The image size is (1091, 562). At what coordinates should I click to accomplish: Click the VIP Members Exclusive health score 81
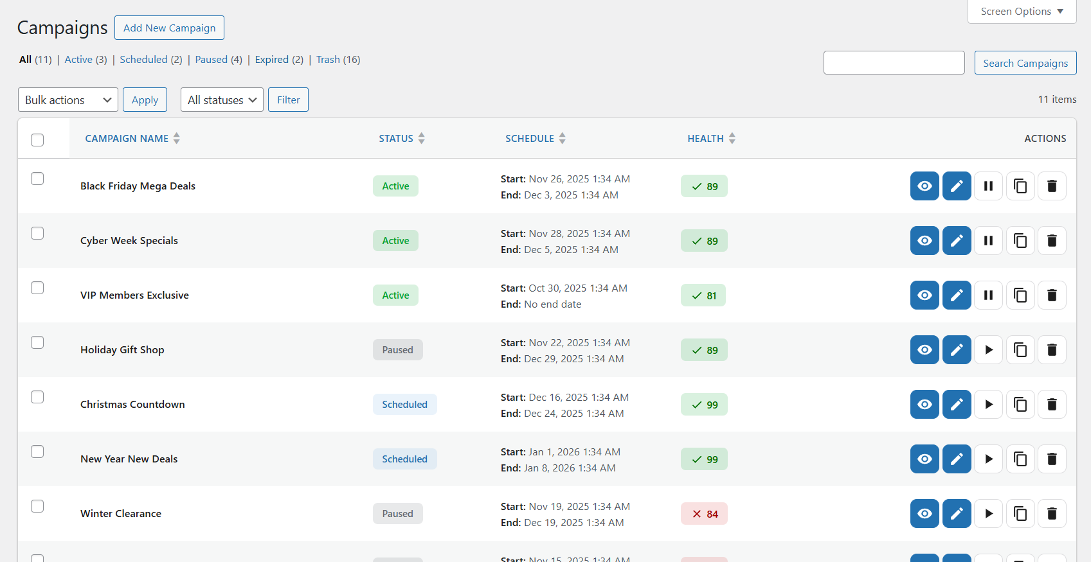(x=703, y=295)
